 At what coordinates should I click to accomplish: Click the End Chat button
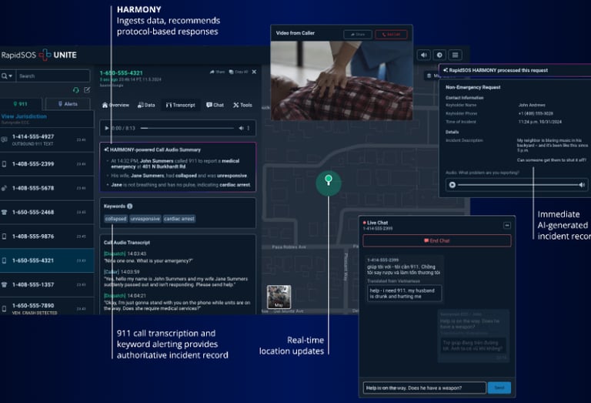(x=437, y=240)
